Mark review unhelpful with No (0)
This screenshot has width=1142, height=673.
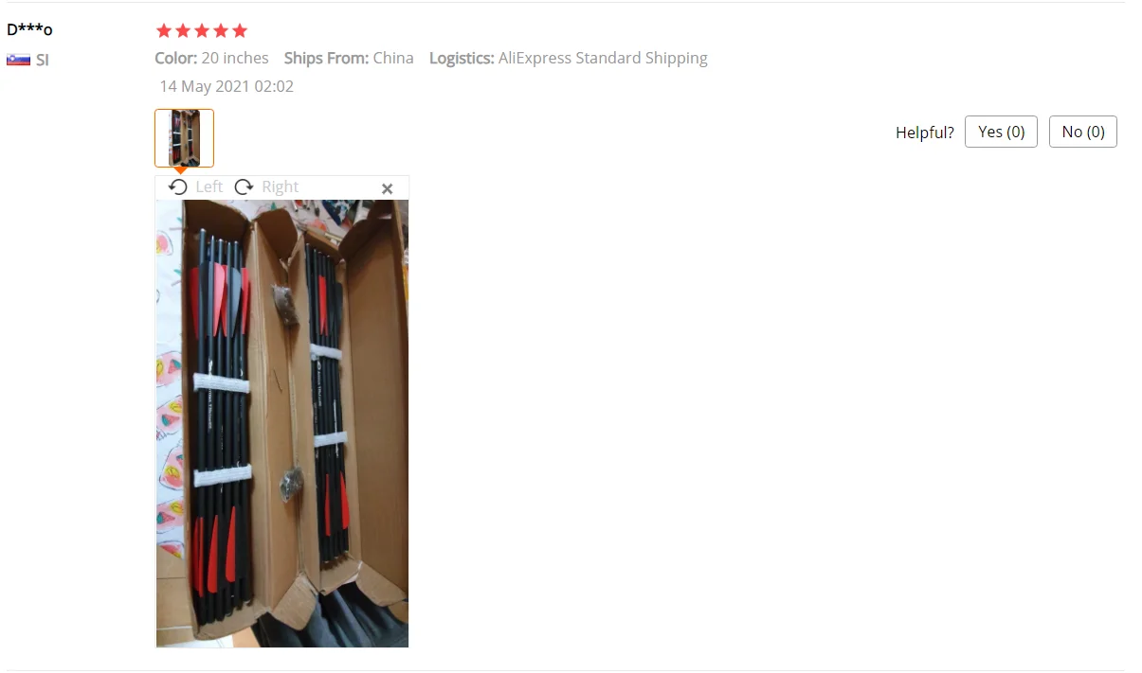[1083, 132]
